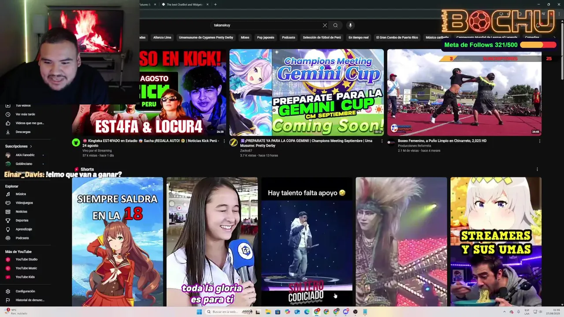Image resolution: width=564 pixels, height=317 pixels.
Task: Open more options for the Boxeo Femenino video
Action: tap(539, 141)
